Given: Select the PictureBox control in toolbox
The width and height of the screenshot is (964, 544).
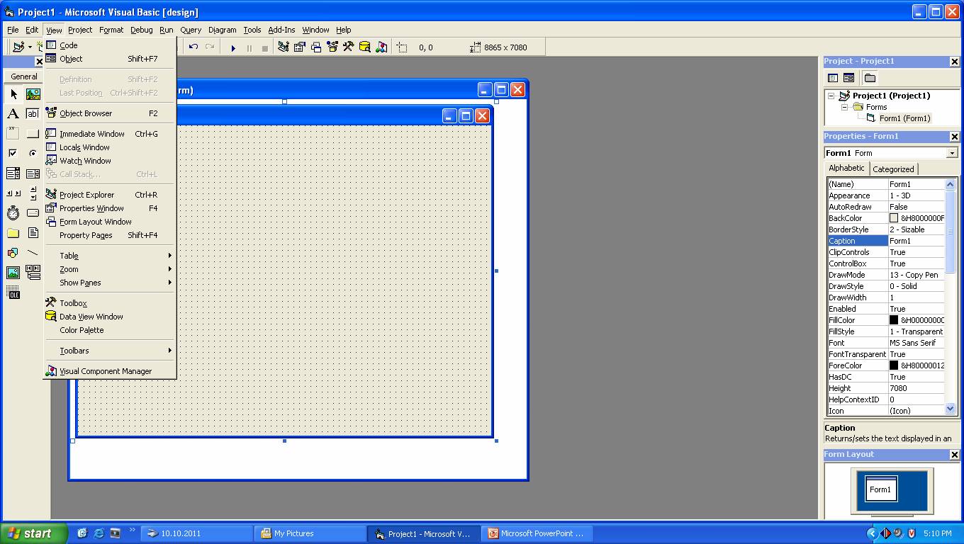Looking at the screenshot, I should click(33, 93).
